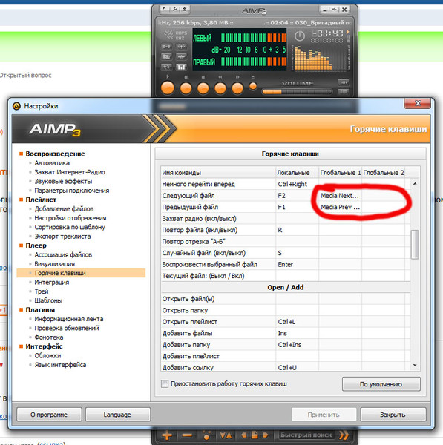Click the Language button
Viewport: 443px width, 445px height.
tap(117, 415)
